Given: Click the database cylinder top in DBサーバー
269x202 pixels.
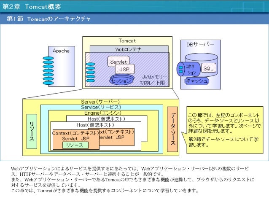Looking at the screenshot, I should point(201,57).
